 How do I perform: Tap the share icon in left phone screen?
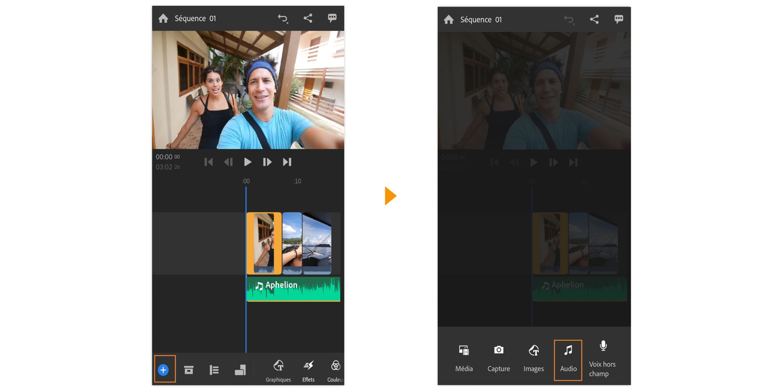[308, 18]
